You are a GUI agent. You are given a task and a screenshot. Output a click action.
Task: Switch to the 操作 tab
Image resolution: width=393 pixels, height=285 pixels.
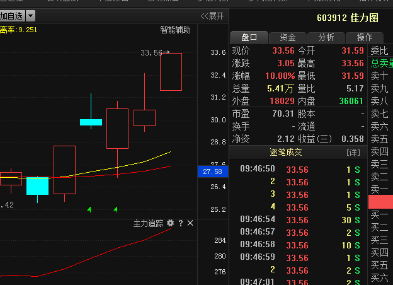click(365, 37)
